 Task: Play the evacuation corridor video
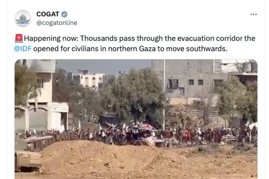136,119
